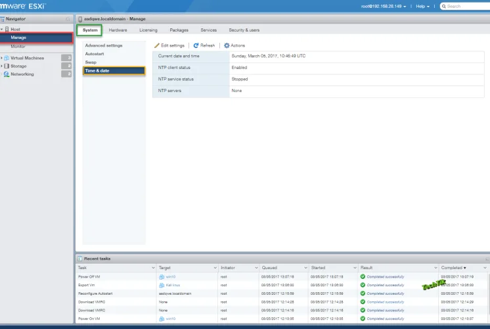
Task: Select Time & date in System list
Action: [x=114, y=71]
